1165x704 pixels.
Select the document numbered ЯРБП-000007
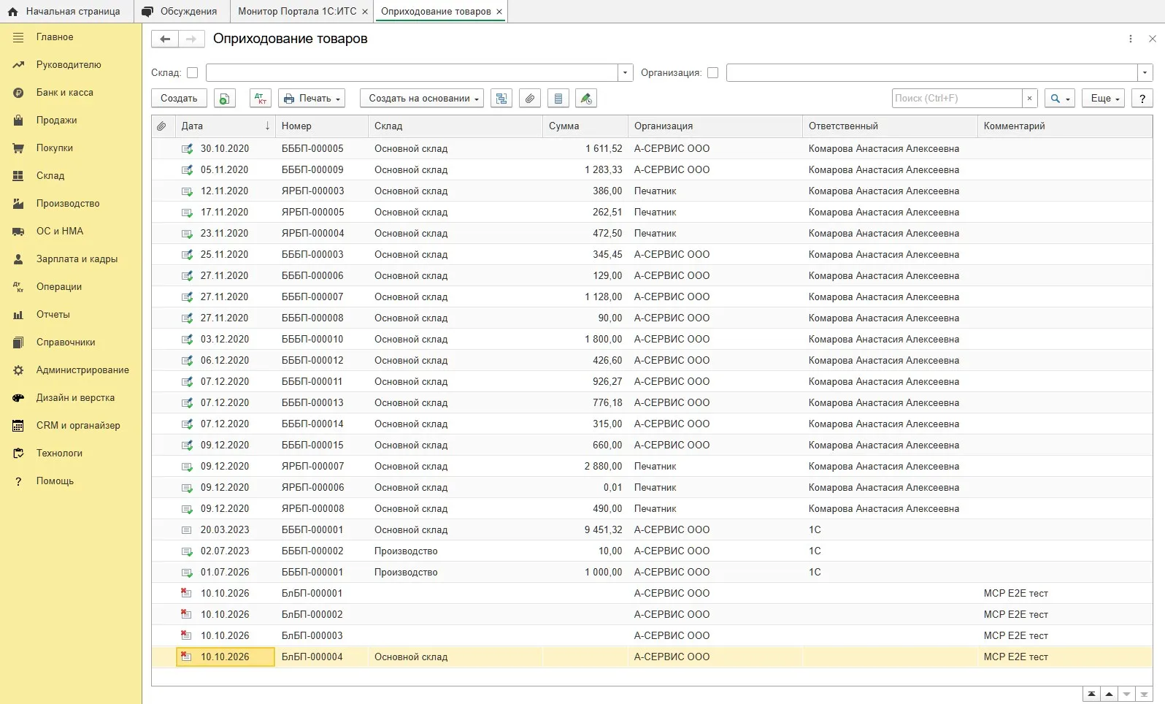coord(652,467)
